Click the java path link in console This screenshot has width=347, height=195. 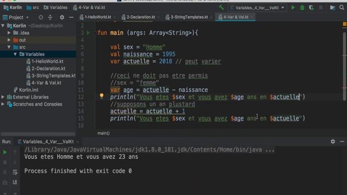(x=149, y=149)
